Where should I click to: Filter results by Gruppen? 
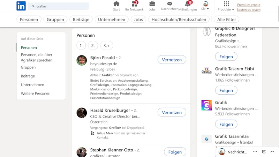pos(55,20)
